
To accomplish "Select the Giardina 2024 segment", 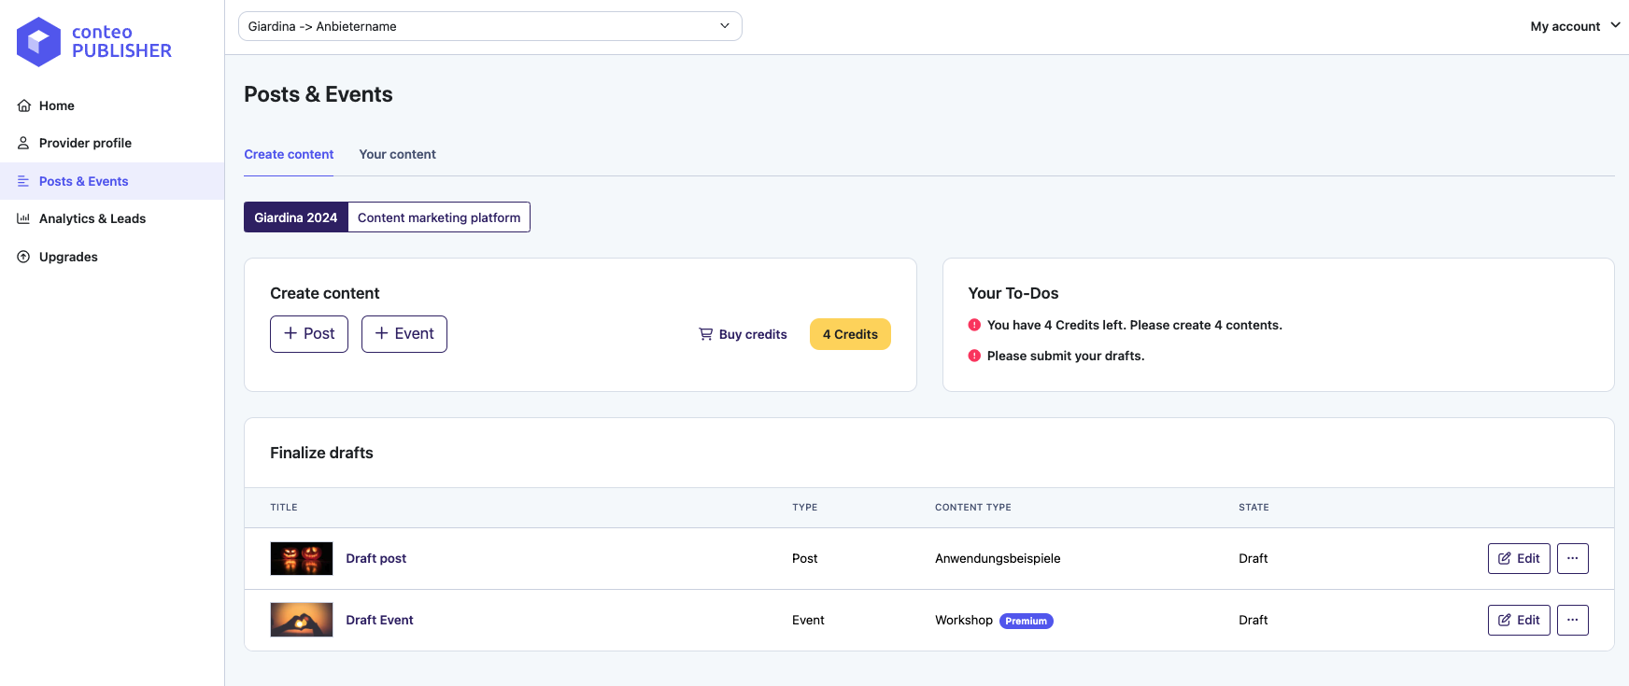I will pos(295,217).
